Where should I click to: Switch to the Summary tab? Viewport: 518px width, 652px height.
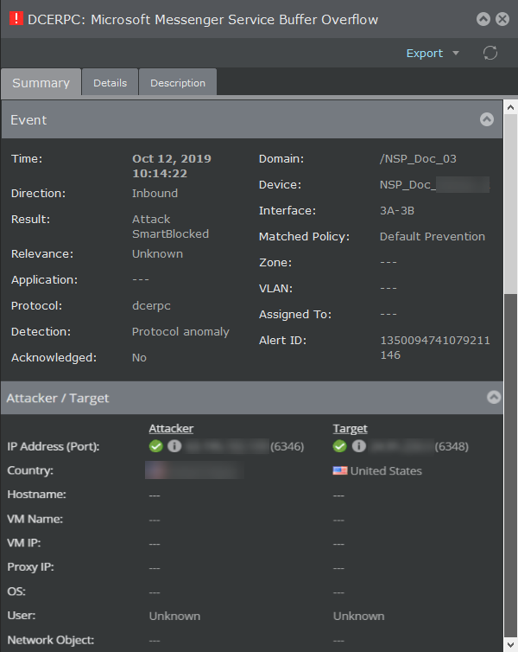tap(41, 83)
